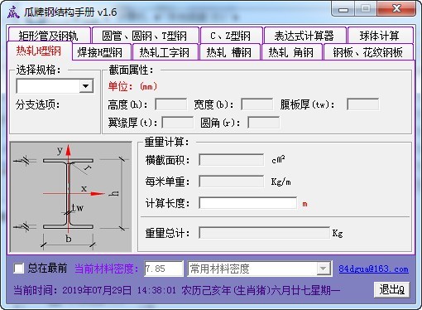Click the material density value 7.85 field

coord(164,269)
